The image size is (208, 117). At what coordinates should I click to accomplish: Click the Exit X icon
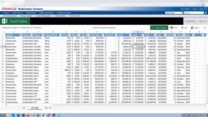(x=182, y=28)
